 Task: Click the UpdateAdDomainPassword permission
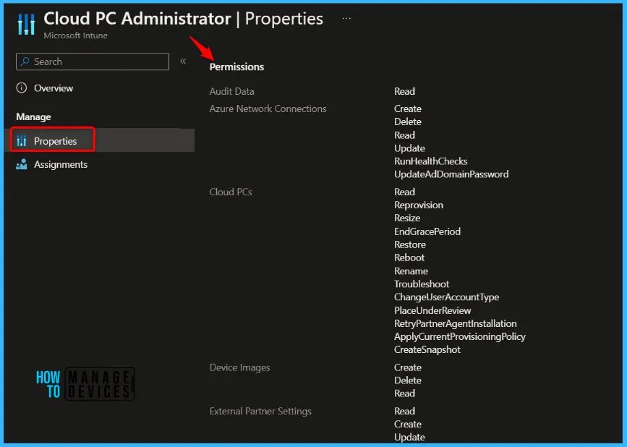click(x=451, y=174)
